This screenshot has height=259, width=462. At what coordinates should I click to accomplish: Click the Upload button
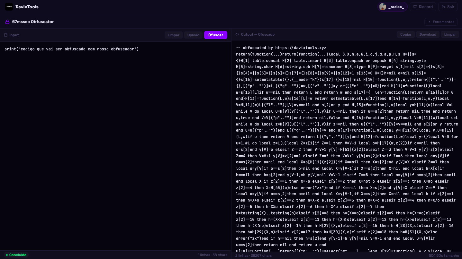[x=194, y=35]
